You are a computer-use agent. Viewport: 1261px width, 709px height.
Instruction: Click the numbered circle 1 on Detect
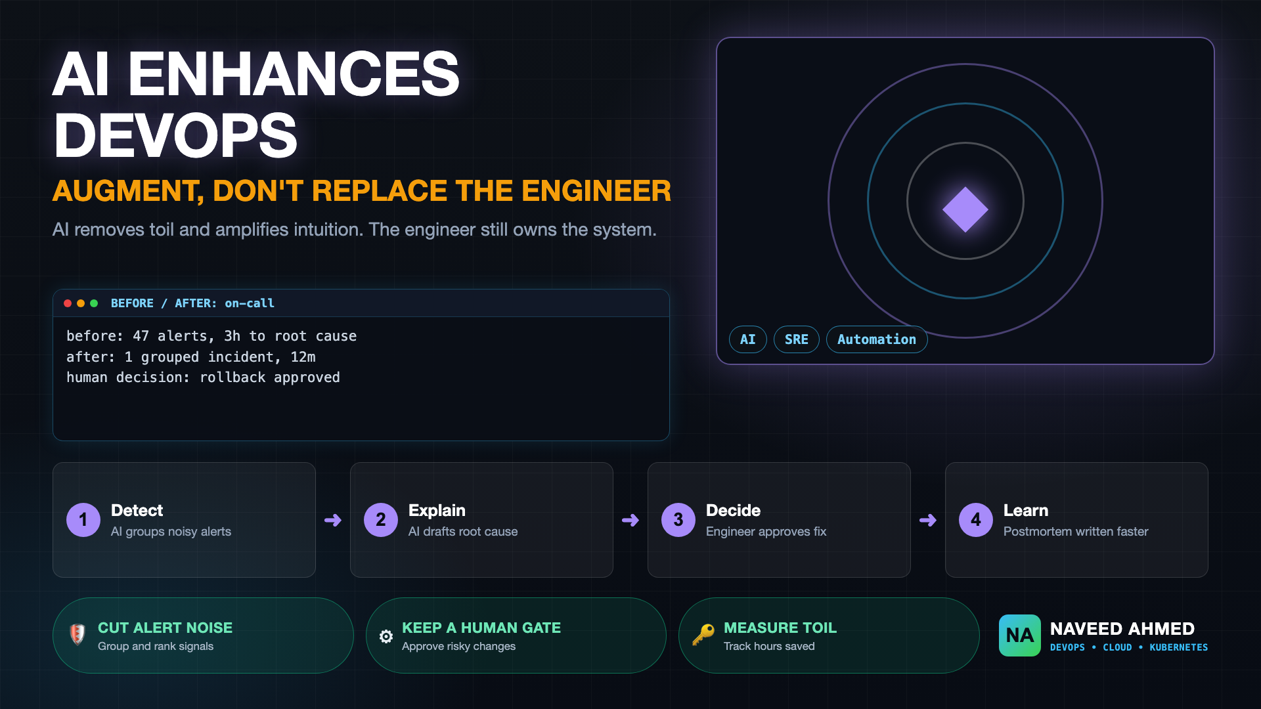click(x=83, y=520)
